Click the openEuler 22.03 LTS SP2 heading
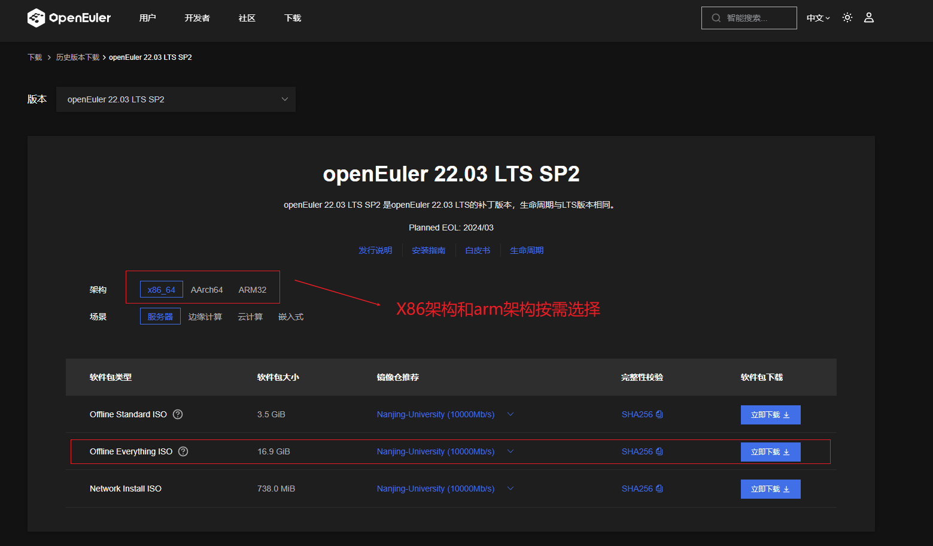 point(451,174)
